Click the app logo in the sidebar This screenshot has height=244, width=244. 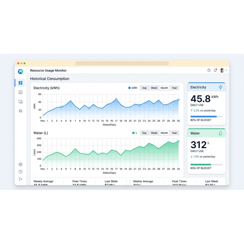[20, 71]
